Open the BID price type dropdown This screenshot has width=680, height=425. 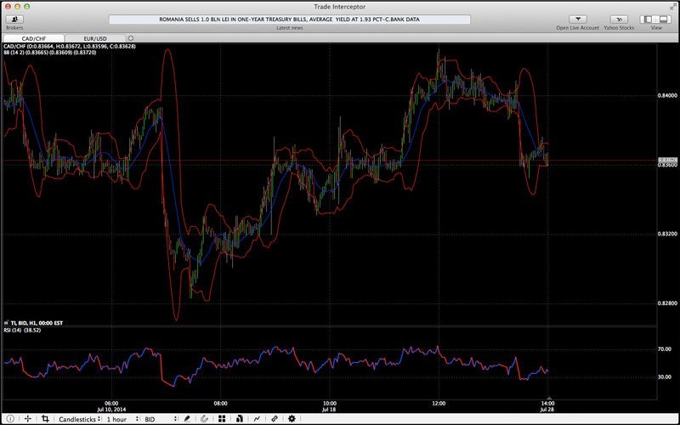point(160,419)
